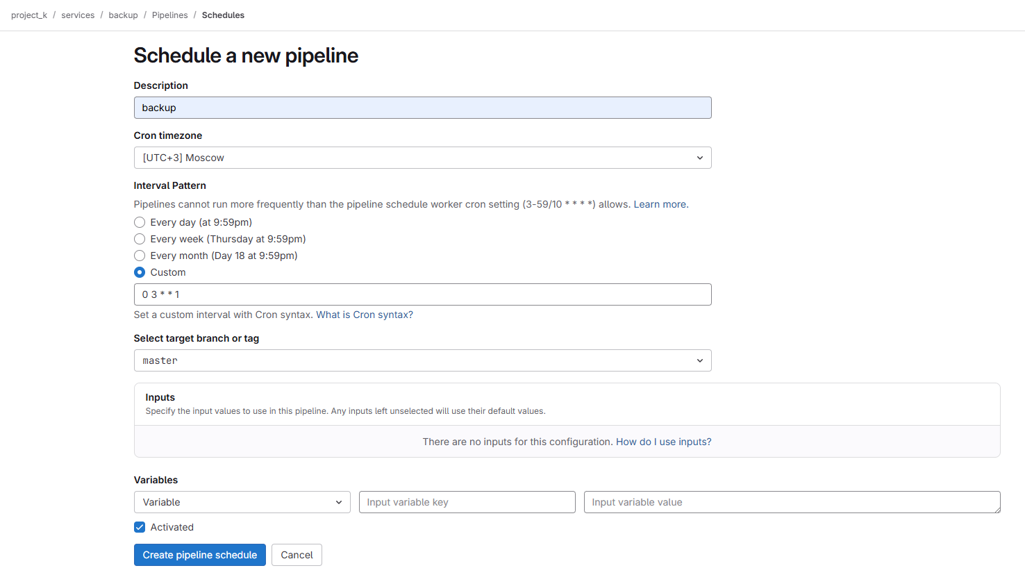Viewport: 1025px width, 575px height.
Task: Choose Every week Thursday interval option
Action: pos(140,239)
